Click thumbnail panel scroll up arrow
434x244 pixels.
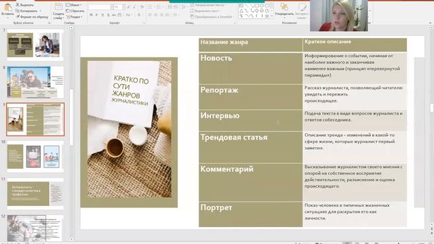[x=71, y=28]
